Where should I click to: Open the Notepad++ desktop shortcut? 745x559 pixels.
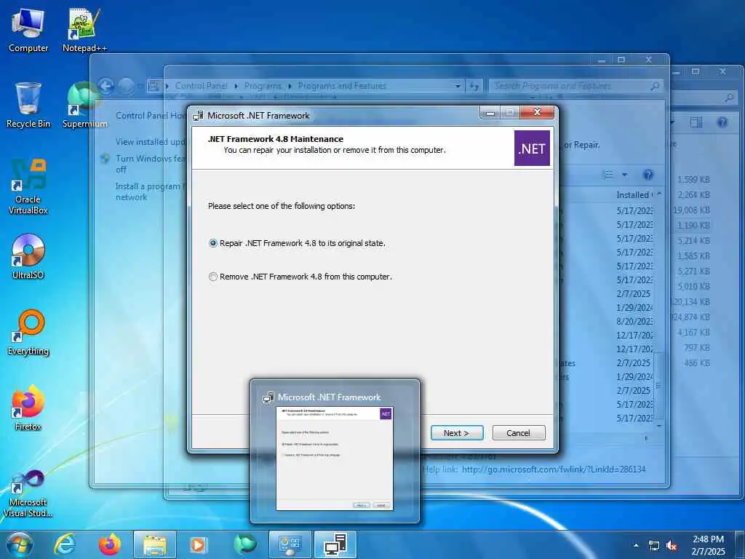84,31
